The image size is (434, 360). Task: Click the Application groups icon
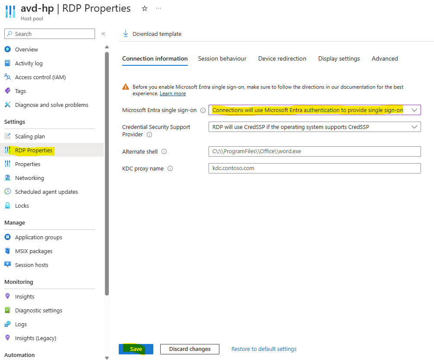8,237
